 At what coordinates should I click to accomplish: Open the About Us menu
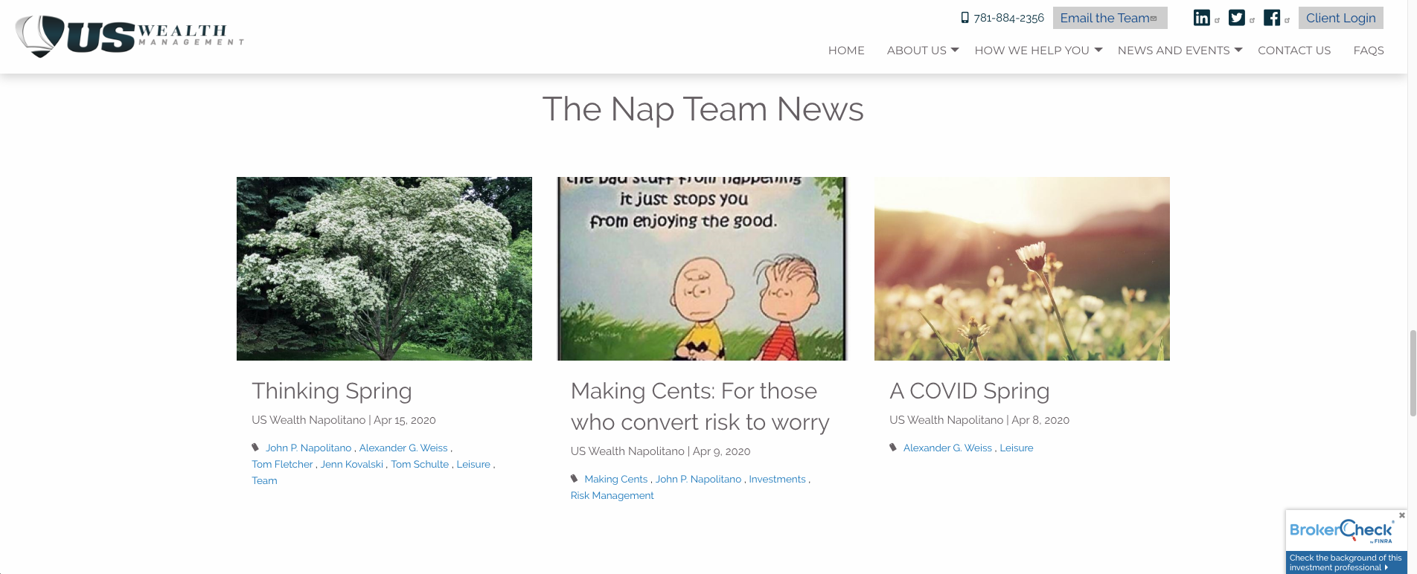[917, 51]
